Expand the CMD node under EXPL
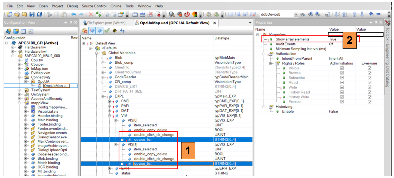Image resolution: width=394 pixels, height=178 pixels. (110, 101)
